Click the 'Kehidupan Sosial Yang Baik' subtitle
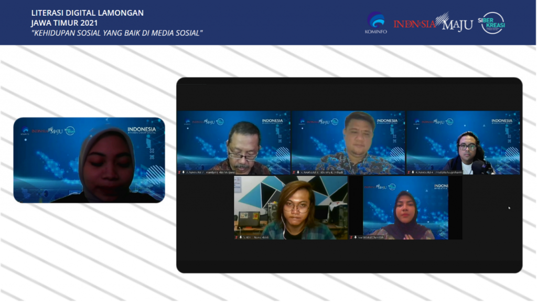537x302 pixels. [117, 33]
